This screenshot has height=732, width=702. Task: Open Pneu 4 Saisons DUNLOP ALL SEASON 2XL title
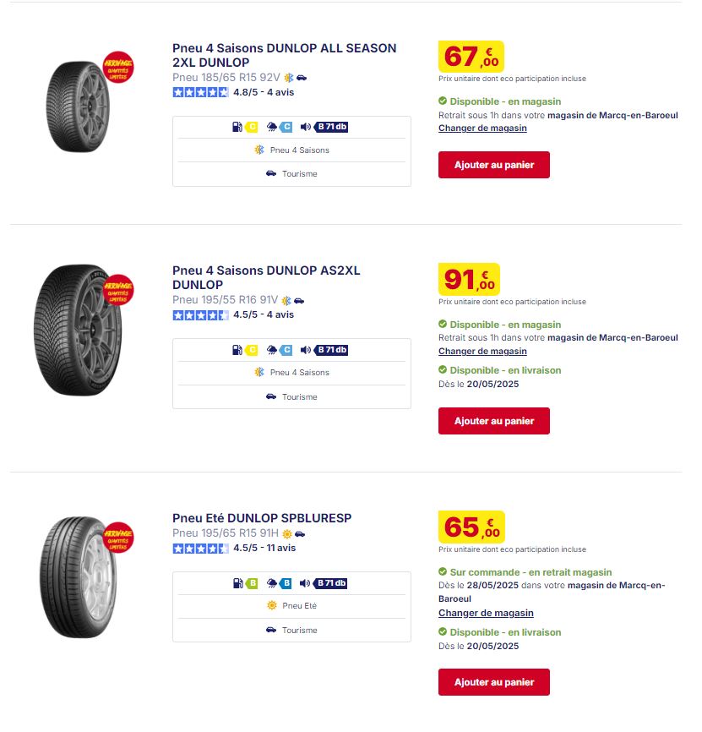click(x=284, y=55)
